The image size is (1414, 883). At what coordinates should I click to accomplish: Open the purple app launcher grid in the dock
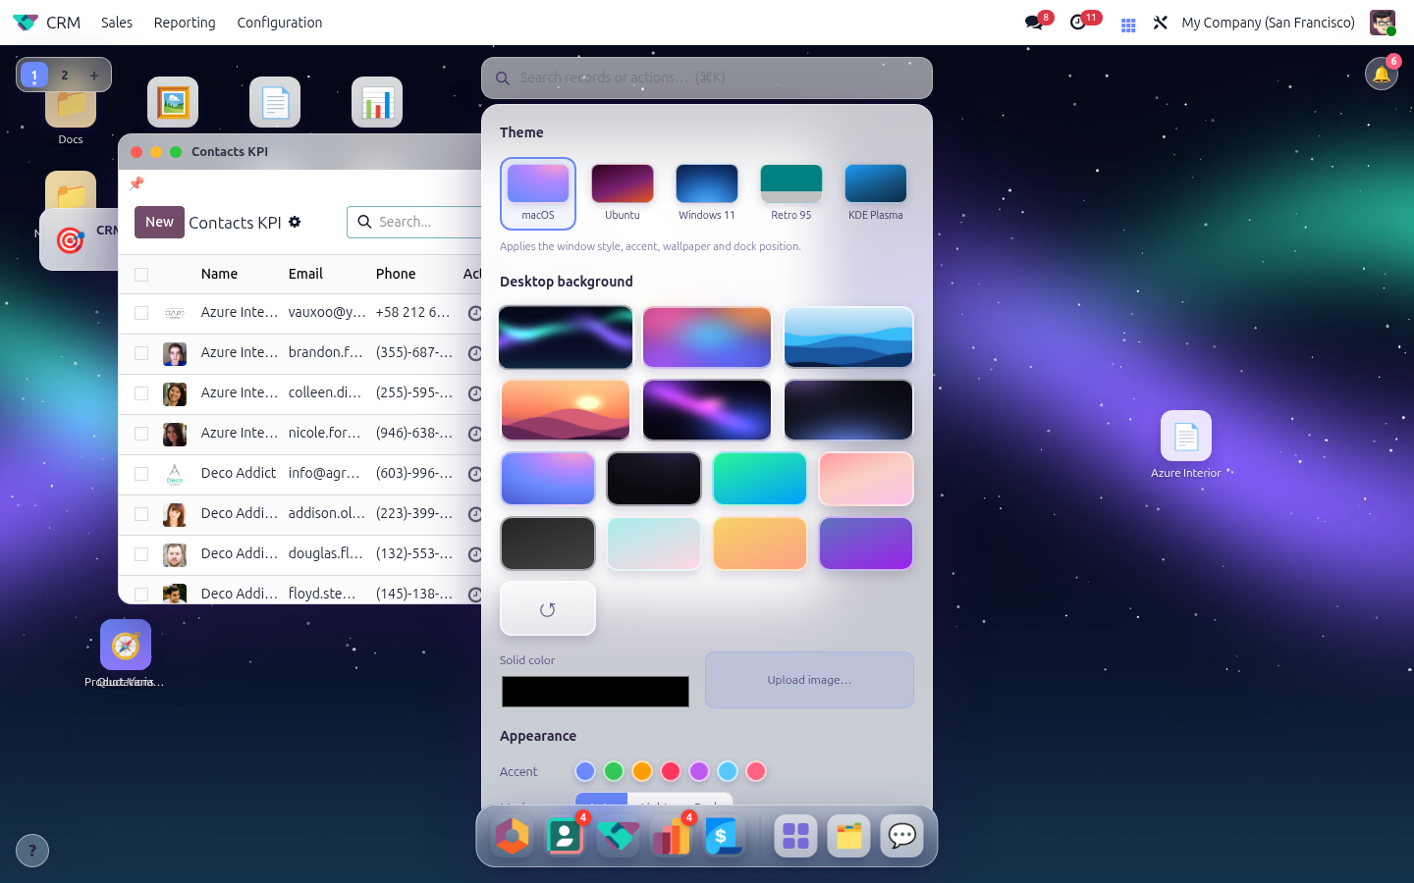[x=796, y=836]
